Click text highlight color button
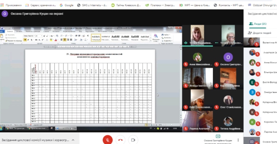The height and width of the screenshot is (144, 277). [51, 40]
